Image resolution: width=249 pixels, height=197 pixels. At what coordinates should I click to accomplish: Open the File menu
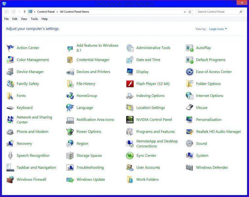[7, 19]
